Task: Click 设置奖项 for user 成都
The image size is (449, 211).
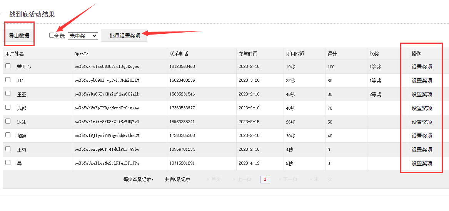Action: (x=422, y=108)
